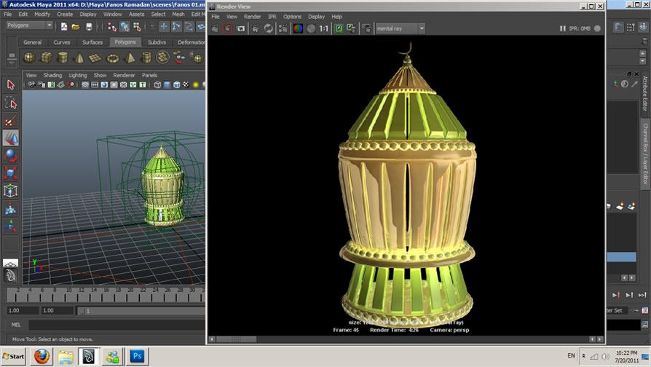Click the Start button on taskbar
This screenshot has width=651, height=367.
tap(13, 357)
